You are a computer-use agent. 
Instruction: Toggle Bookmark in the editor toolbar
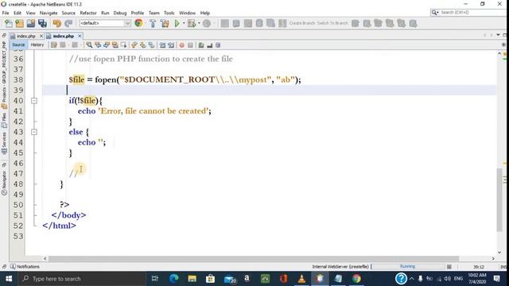click(152, 45)
